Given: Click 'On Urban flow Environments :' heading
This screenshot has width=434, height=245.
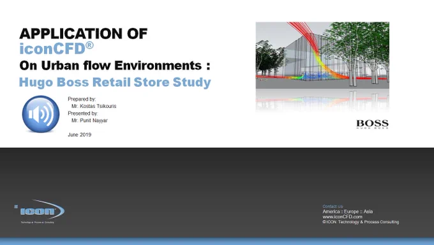Looking at the screenshot, I should pyautogui.click(x=115, y=66).
